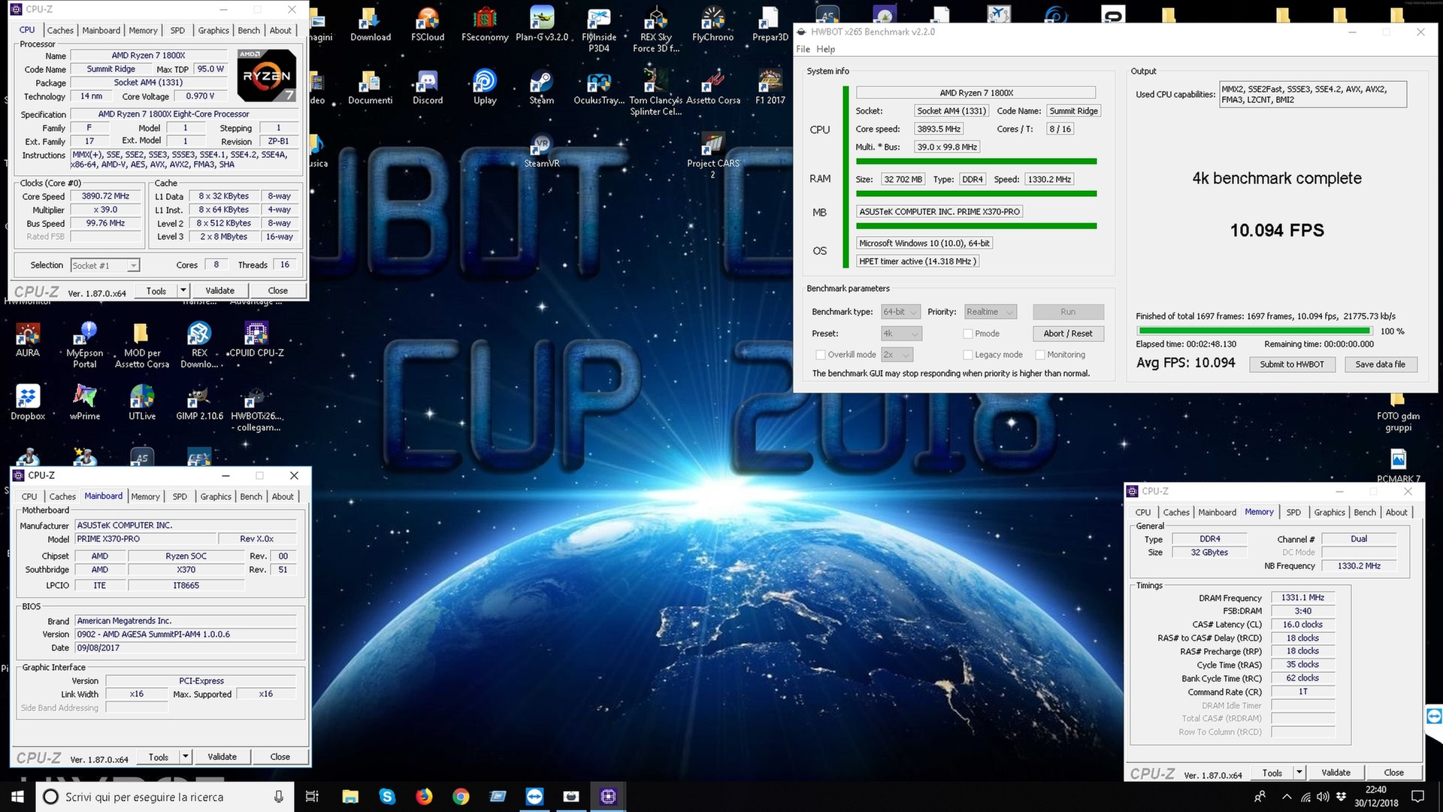The height and width of the screenshot is (812, 1443).
Task: Click the Windows search box
Action: (x=165, y=797)
